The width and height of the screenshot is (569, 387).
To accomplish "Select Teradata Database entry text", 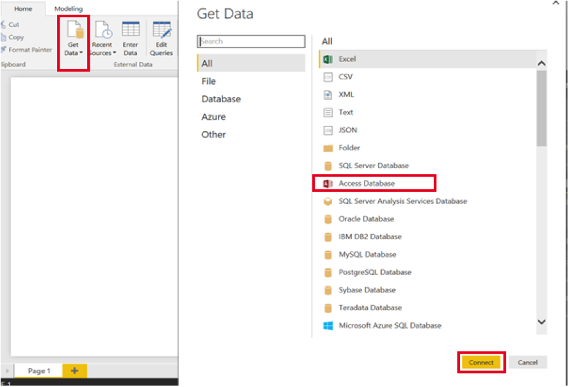I will (370, 308).
